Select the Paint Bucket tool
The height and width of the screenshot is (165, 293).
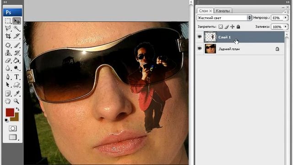(x=16, y=60)
